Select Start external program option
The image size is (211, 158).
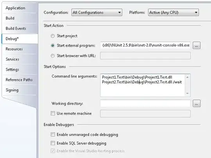pyautogui.click(x=53, y=45)
